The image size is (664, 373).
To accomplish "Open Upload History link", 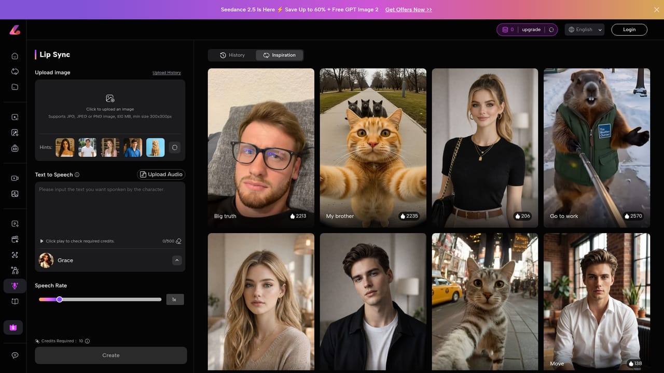I will (167, 73).
